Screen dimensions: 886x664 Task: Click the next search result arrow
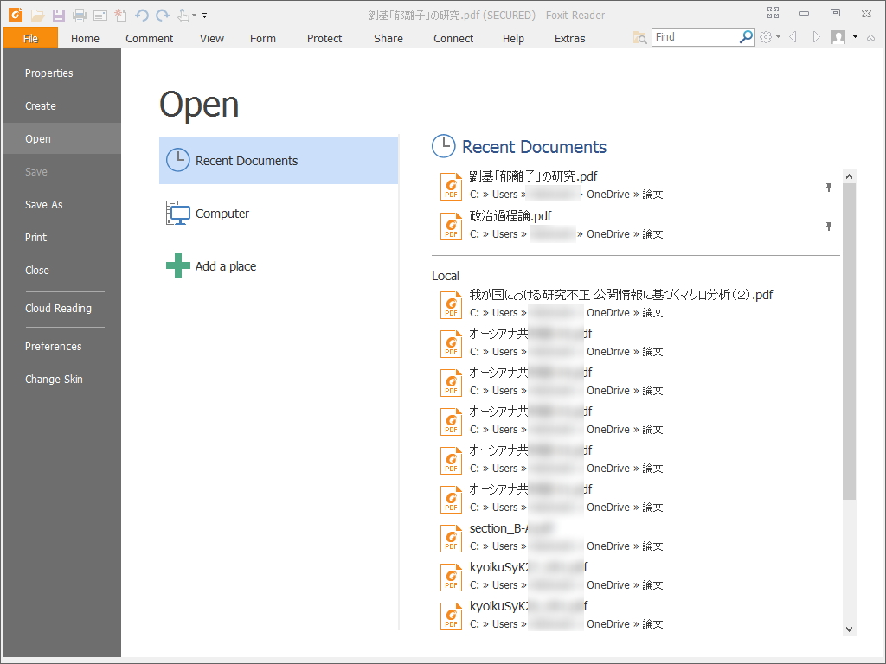pos(816,37)
